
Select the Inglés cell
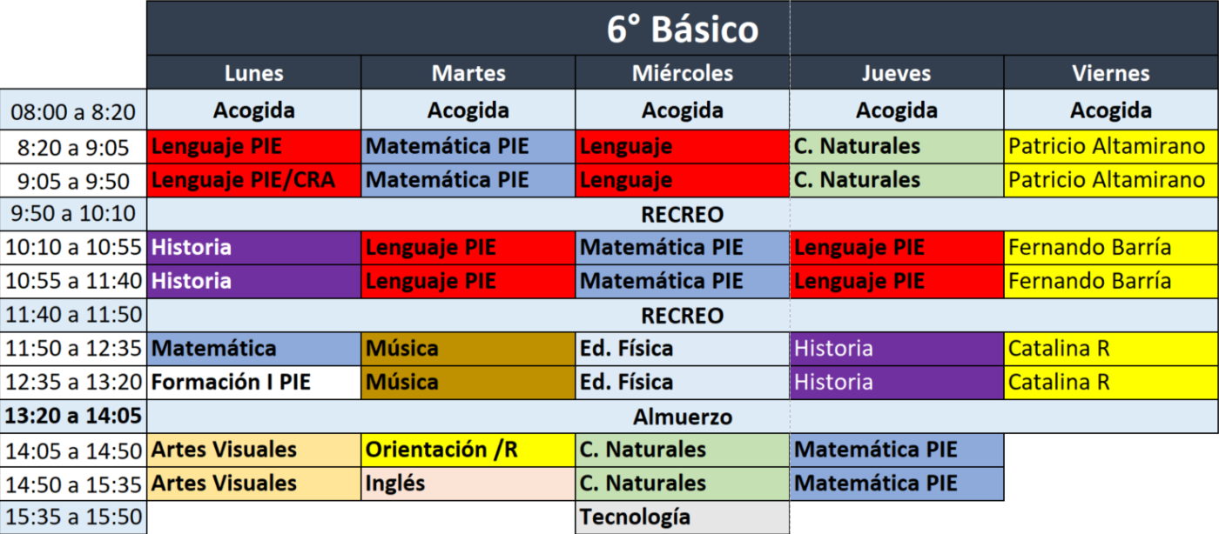(x=468, y=483)
